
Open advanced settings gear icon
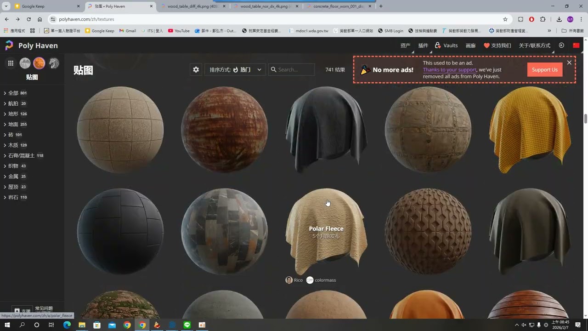coord(196,69)
